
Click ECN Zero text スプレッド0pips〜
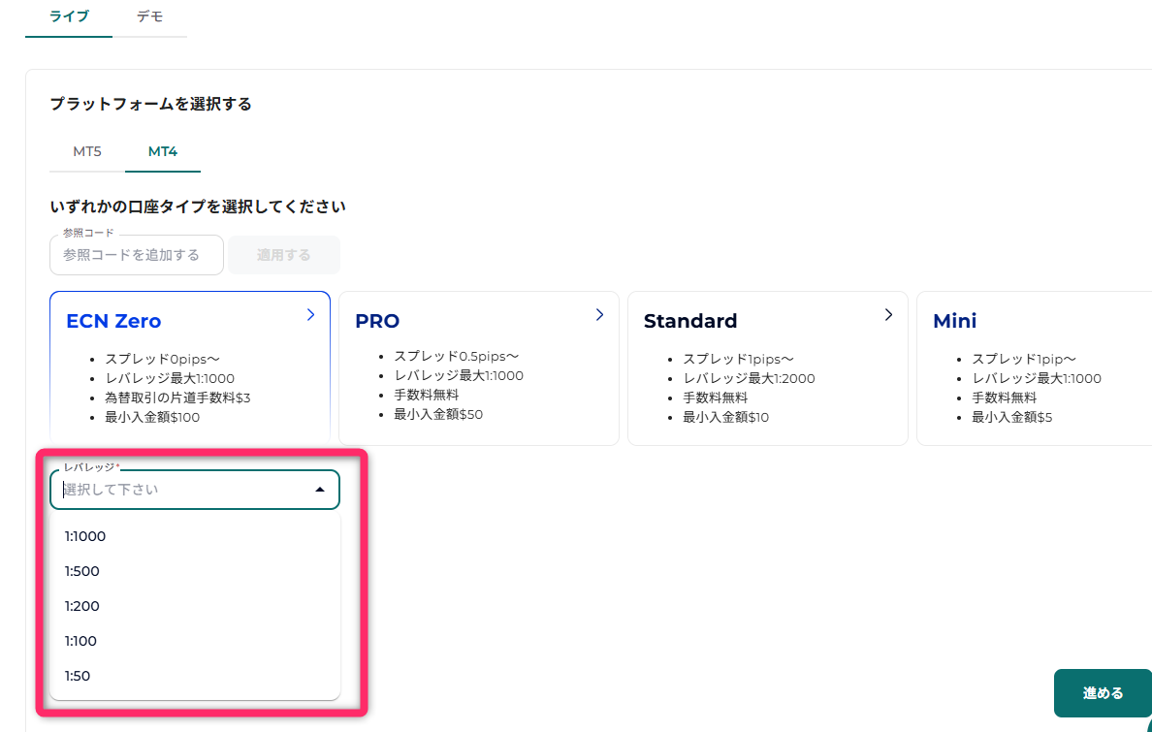162,360
